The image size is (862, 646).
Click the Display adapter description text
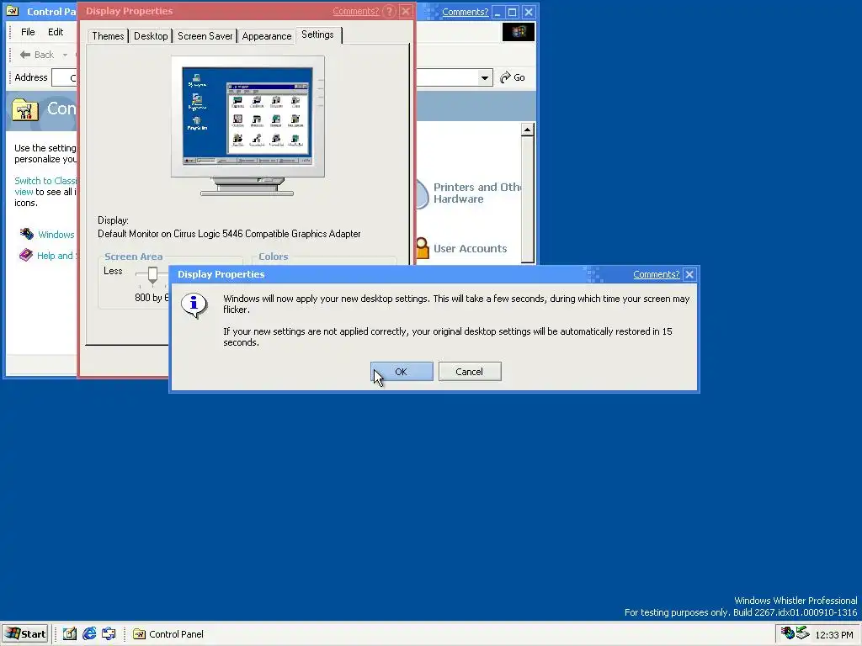coord(229,234)
